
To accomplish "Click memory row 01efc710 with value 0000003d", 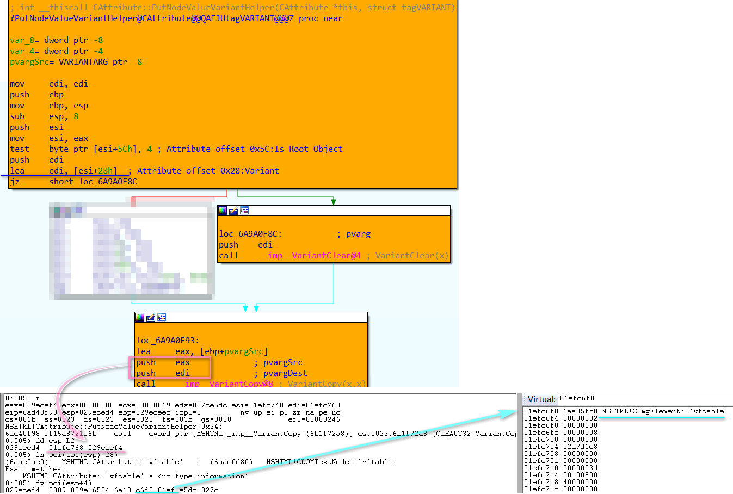I will point(560,468).
